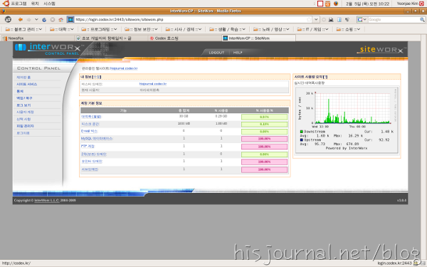
Task: Click the first small toolbar icon after URL dropdown
Action: click(x=324, y=20)
